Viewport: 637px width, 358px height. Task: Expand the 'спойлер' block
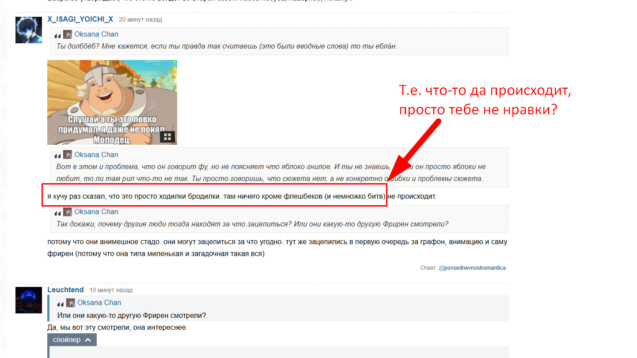coord(67,340)
